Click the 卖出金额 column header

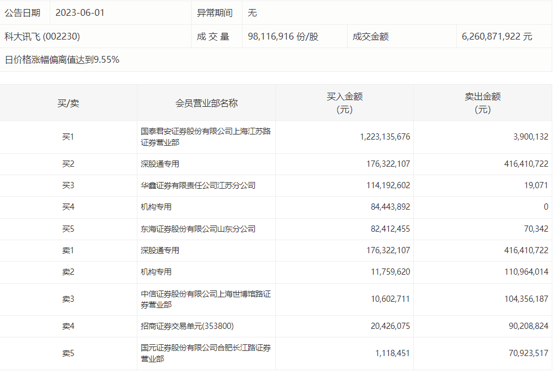[x=482, y=103]
